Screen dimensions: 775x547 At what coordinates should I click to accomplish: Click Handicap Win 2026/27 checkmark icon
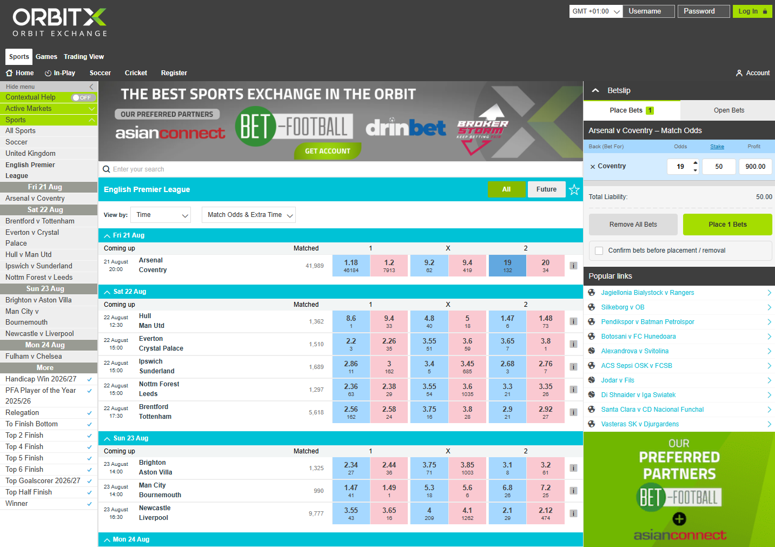click(x=90, y=379)
